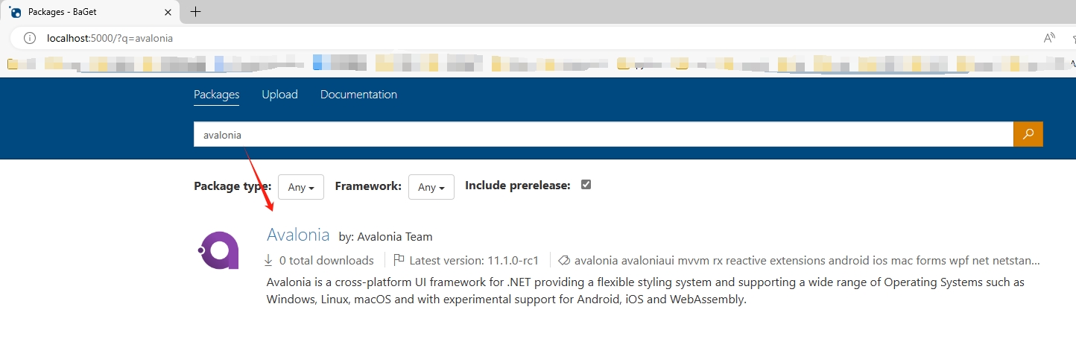Click the tags label icon
Image resolution: width=1076 pixels, height=339 pixels.
tap(564, 260)
